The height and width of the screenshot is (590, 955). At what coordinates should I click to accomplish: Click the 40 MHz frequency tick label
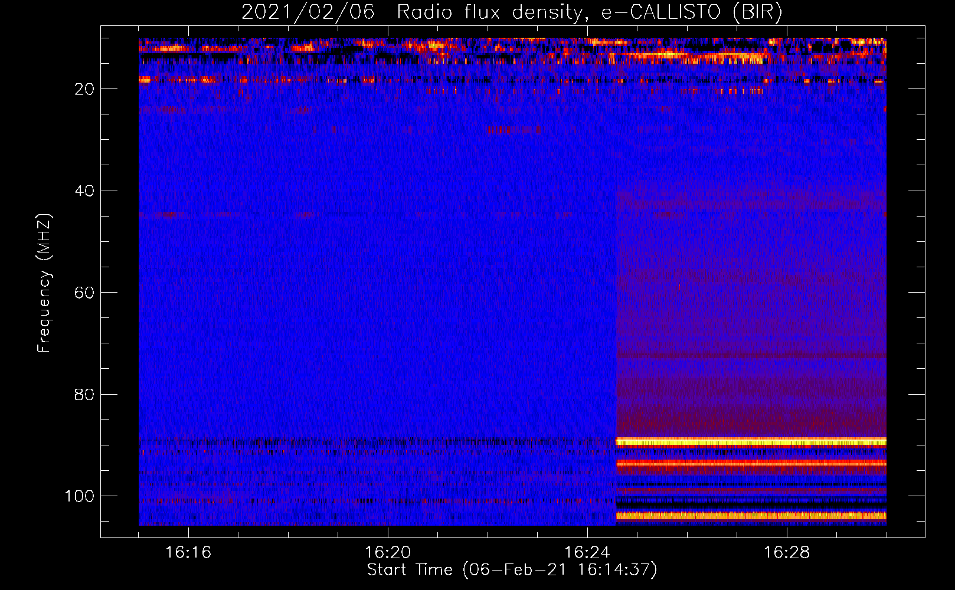point(85,191)
